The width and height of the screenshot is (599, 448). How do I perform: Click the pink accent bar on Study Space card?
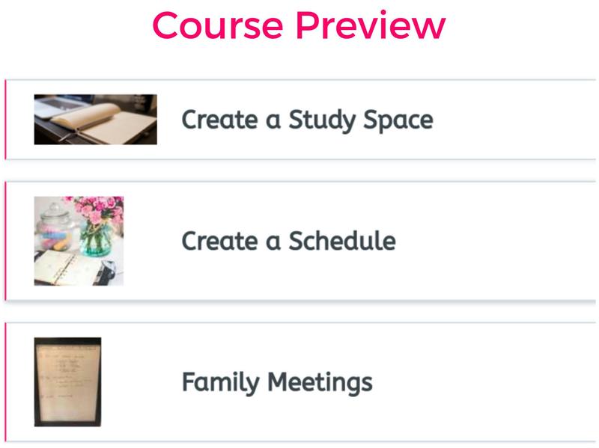[x=5, y=120]
